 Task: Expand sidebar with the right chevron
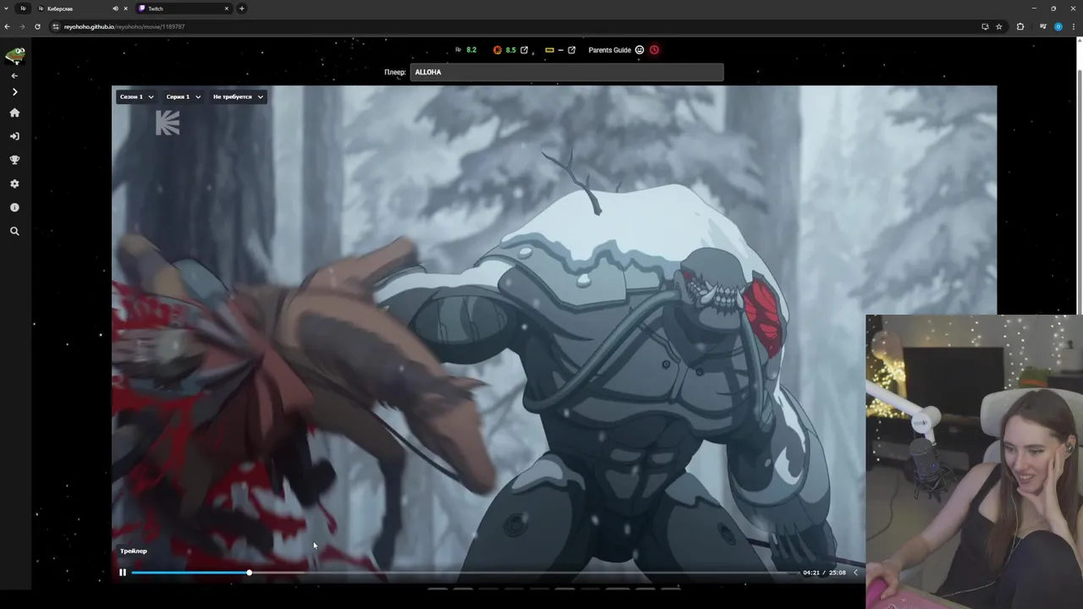pos(14,91)
